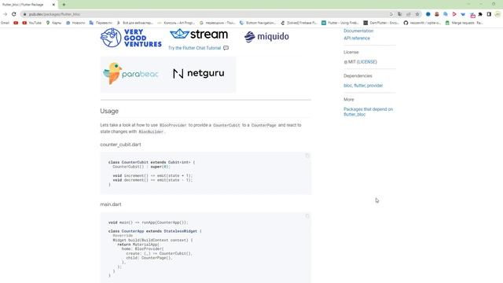503x283 pixels.
Task: Open the bloc dependency link
Action: pyautogui.click(x=347, y=86)
